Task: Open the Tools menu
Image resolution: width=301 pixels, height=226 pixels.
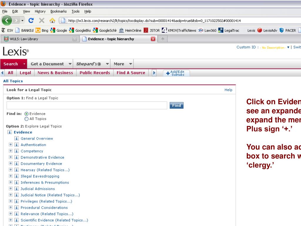Action: click(76, 11)
